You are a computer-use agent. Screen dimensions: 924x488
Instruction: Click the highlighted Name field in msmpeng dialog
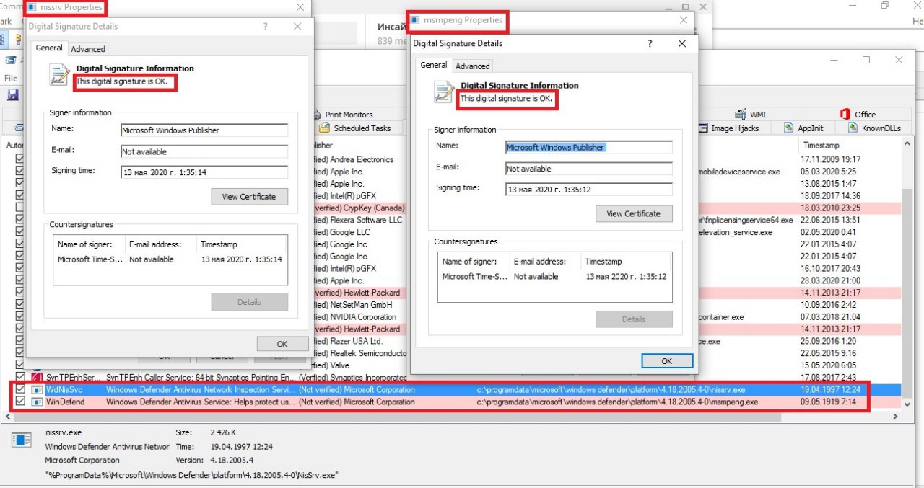(x=589, y=148)
